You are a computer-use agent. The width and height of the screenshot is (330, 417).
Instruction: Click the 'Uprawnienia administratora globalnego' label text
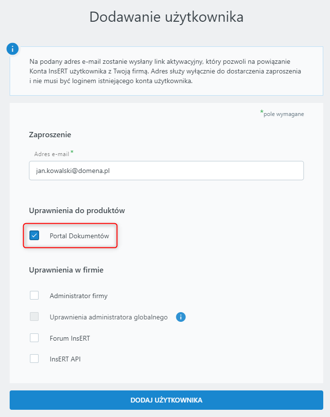tap(109, 317)
